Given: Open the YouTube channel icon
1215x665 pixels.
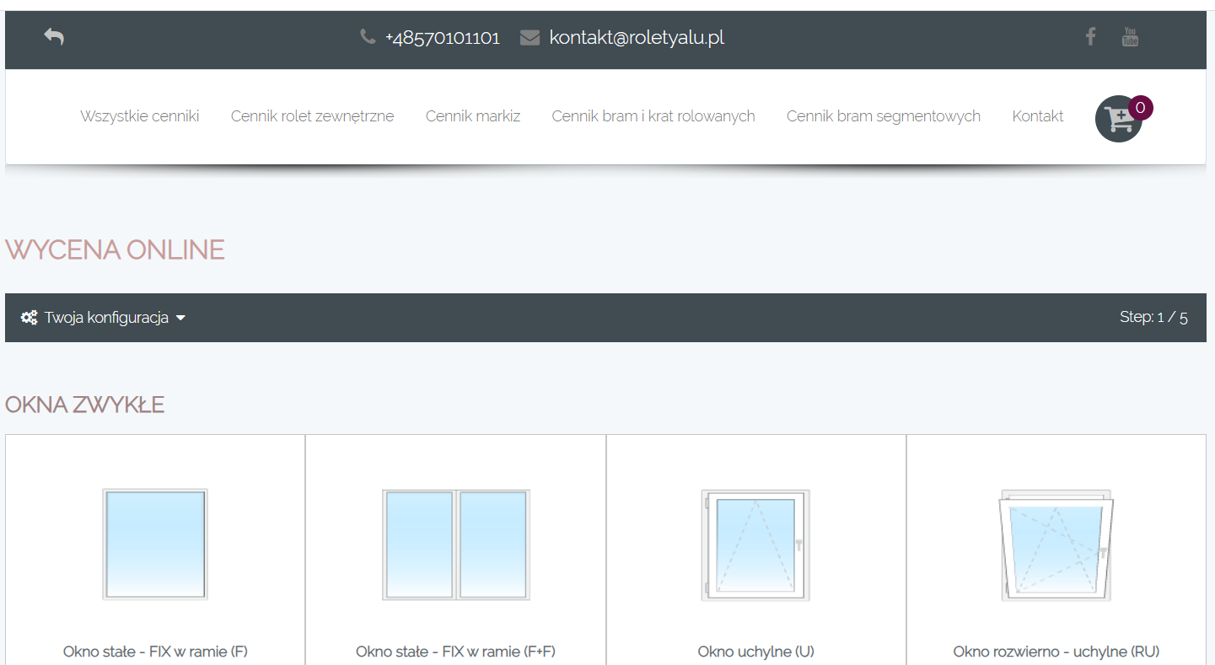Looking at the screenshot, I should point(1130,37).
